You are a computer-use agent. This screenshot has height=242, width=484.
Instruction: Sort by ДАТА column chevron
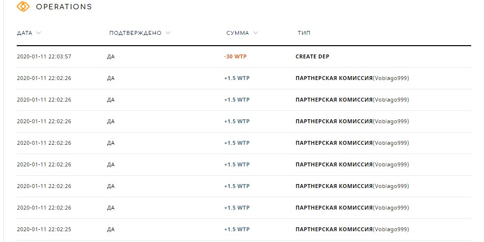tap(38, 32)
